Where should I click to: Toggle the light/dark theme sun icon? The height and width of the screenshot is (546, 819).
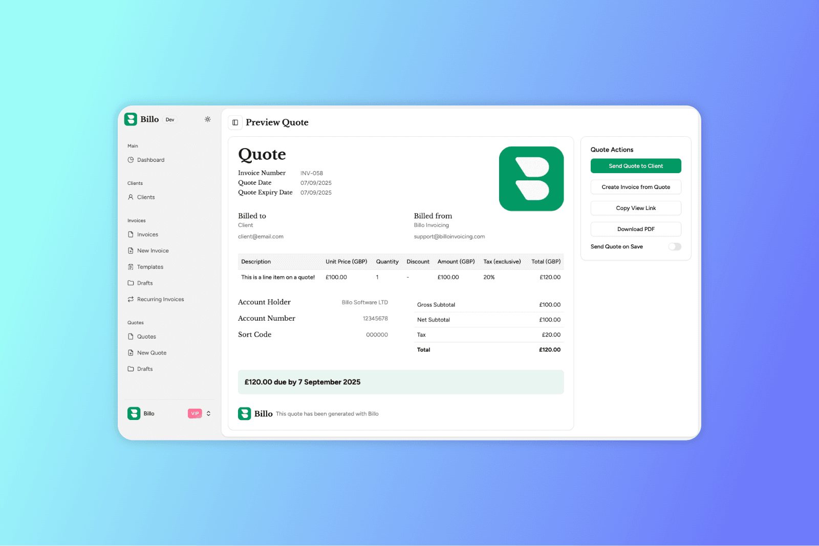tap(207, 119)
